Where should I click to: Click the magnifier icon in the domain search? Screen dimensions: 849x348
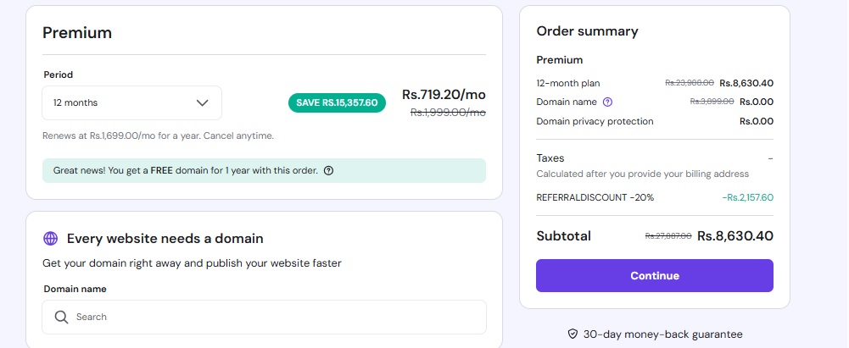(61, 317)
